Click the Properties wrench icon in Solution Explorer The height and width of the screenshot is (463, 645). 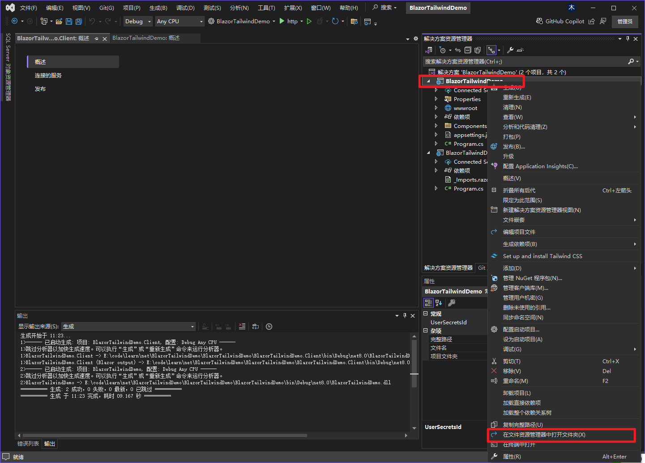[510, 50]
